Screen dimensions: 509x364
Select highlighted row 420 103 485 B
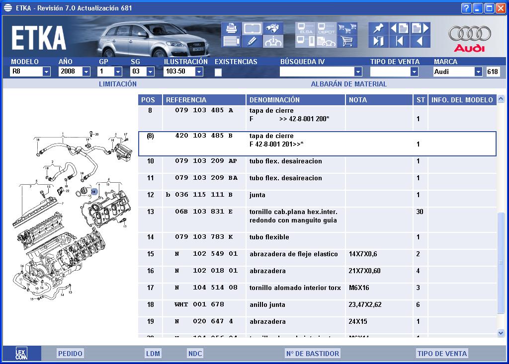point(317,144)
